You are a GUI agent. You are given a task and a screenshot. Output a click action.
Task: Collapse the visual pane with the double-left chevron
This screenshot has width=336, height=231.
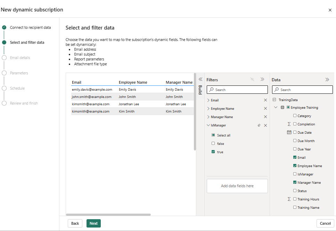tap(200, 79)
